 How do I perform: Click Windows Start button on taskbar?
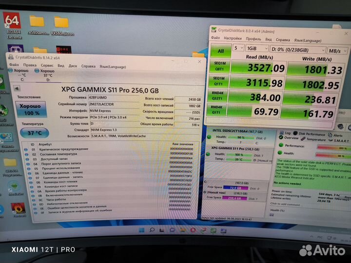coord(141,230)
